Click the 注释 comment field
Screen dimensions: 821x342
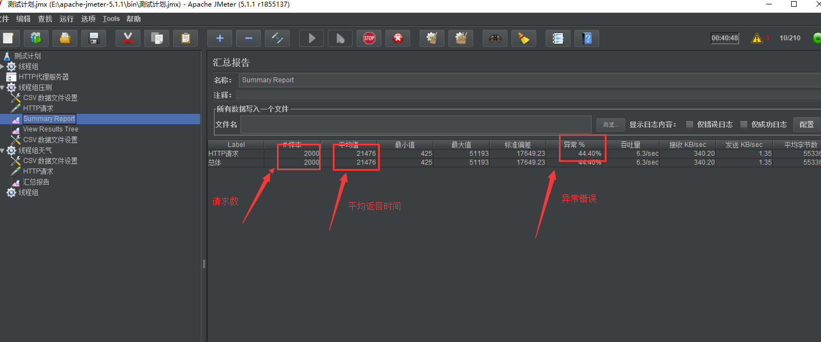click(528, 95)
